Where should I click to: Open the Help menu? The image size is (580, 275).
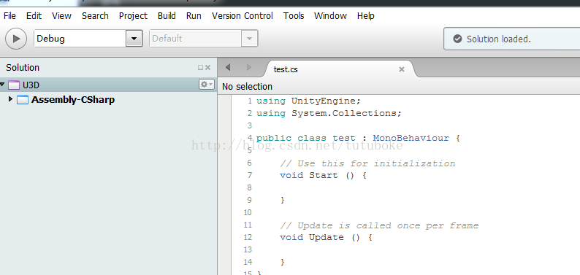(x=366, y=16)
